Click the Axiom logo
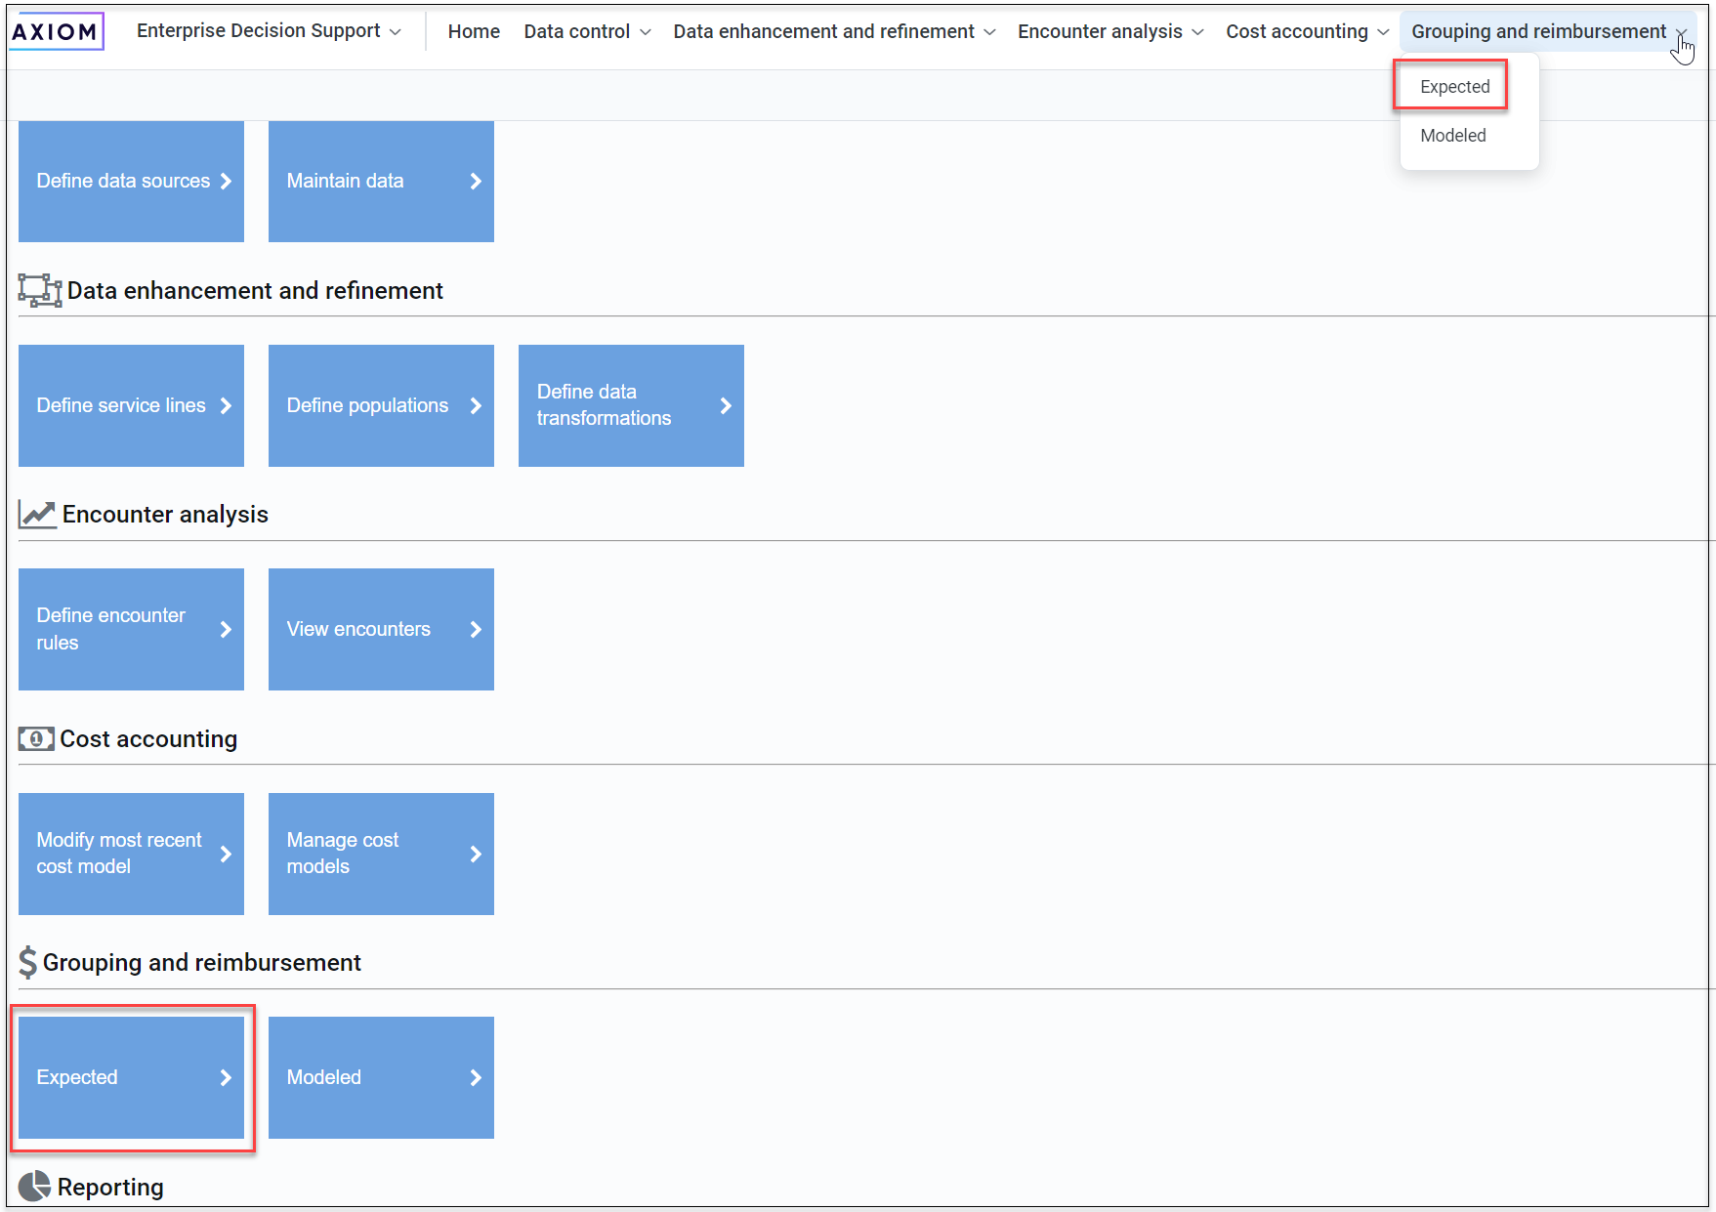The width and height of the screenshot is (1716, 1212). [56, 31]
